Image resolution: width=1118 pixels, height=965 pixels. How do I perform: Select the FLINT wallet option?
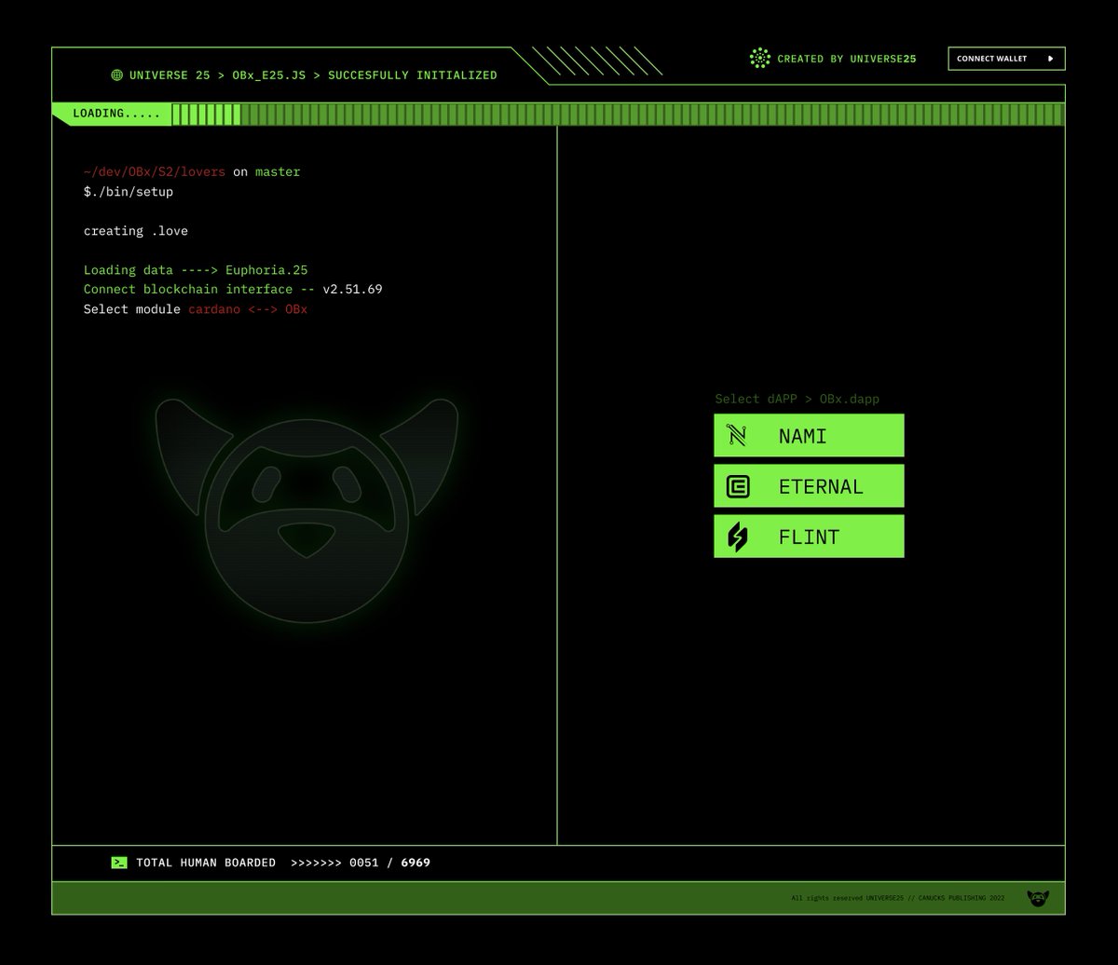pyautogui.click(x=809, y=536)
